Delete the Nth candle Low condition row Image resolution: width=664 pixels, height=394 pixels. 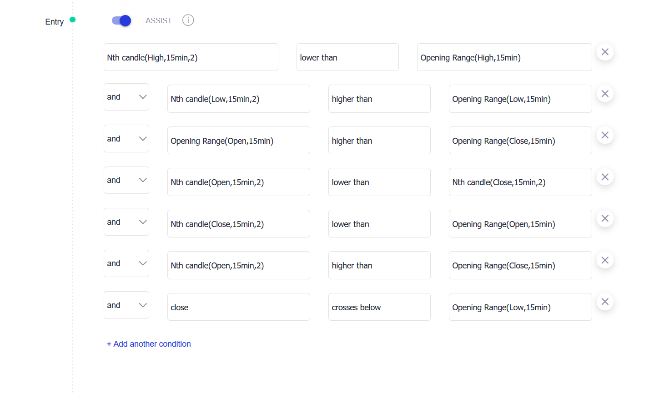tap(605, 94)
